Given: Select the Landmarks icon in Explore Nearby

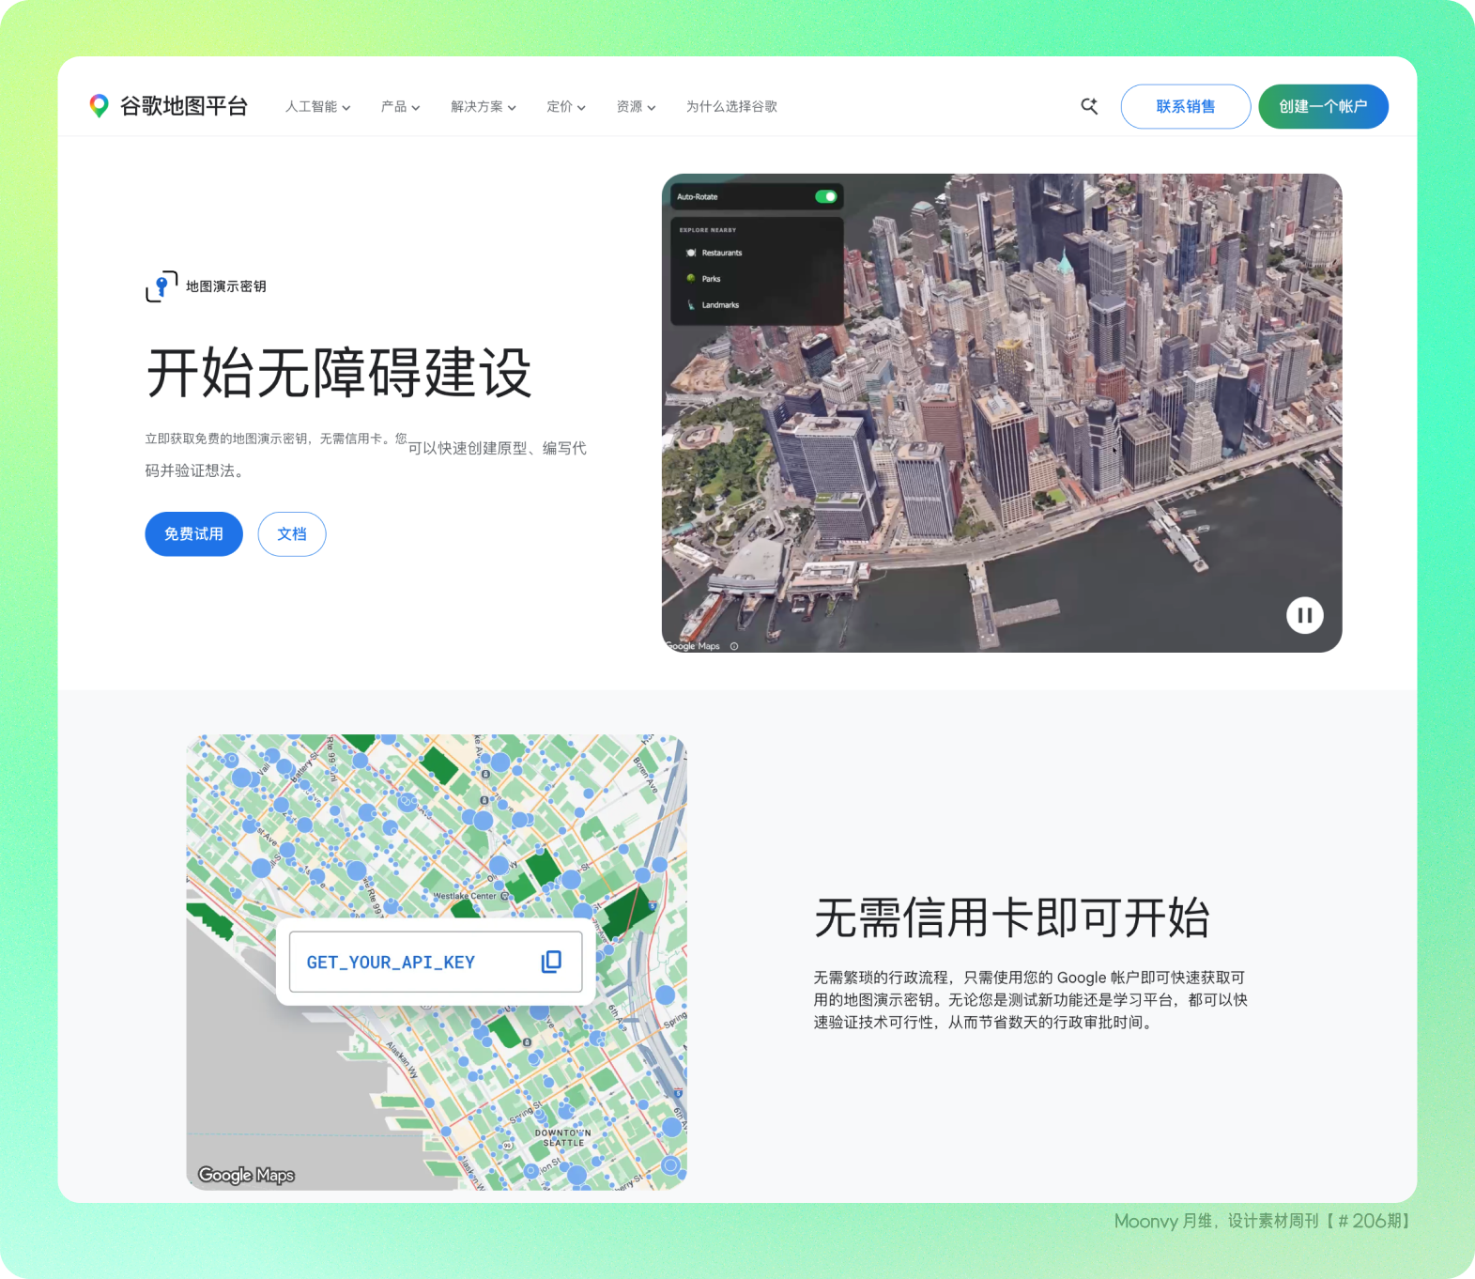Looking at the screenshot, I should (691, 305).
